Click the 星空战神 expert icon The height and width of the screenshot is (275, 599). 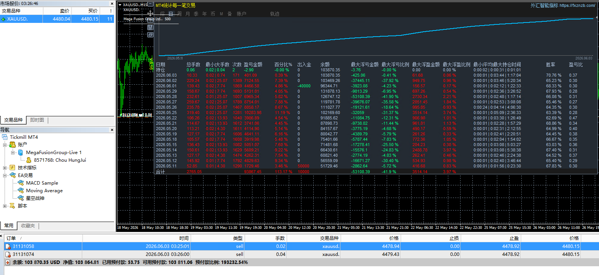(x=21, y=198)
